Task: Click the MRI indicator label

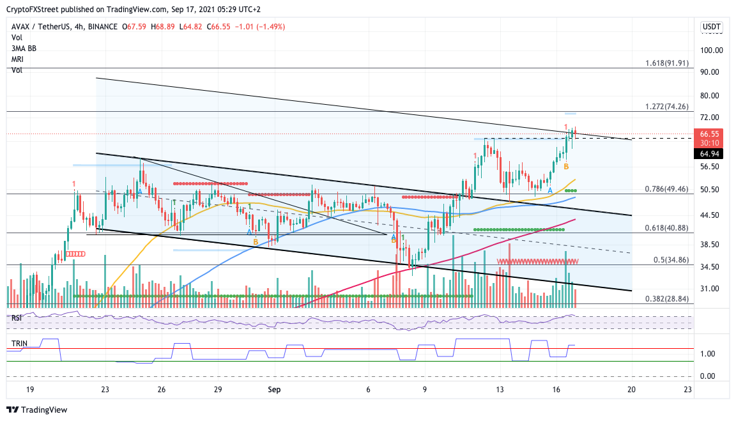Action: [x=17, y=59]
